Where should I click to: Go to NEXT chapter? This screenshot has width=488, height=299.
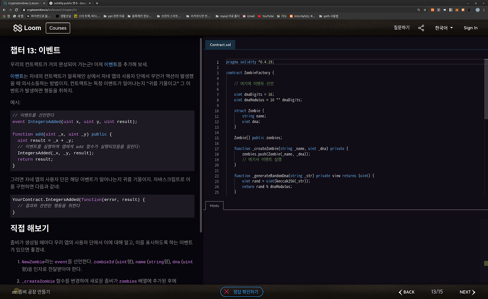467,292
